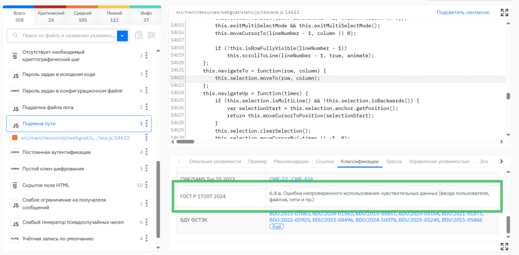Open src/main/resources/webgoat ace.js:14622 file link
Viewport: 519px width, 255px height.
pos(75,138)
